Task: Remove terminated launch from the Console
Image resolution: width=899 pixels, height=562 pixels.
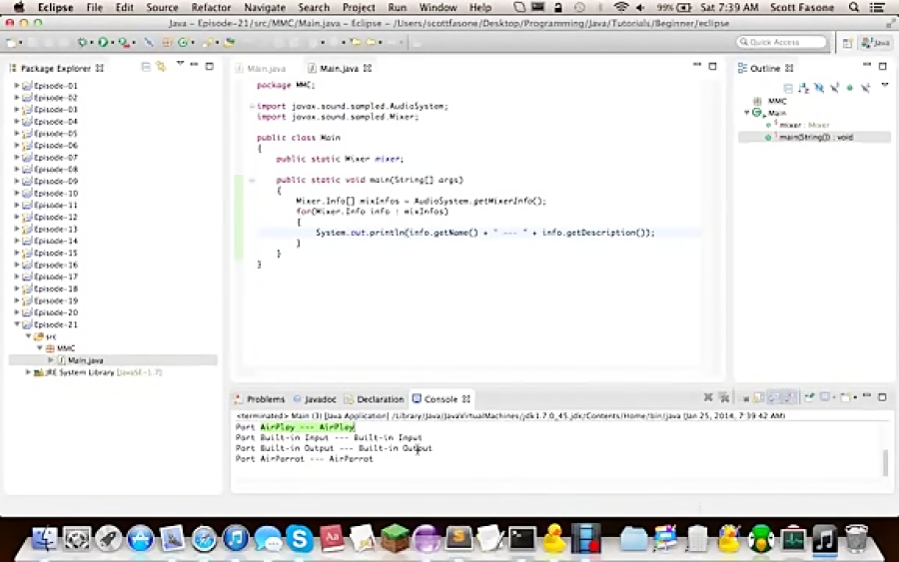Action: 708,398
